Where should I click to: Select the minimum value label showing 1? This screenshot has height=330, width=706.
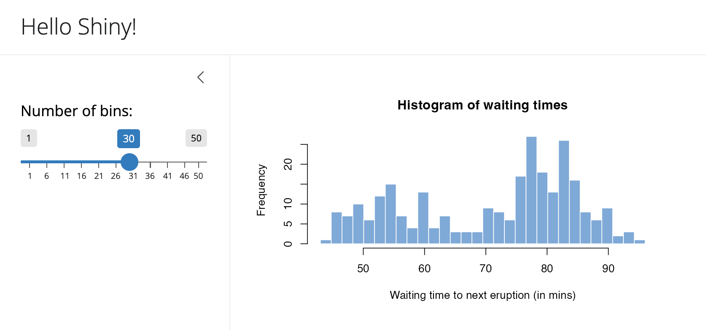pos(28,138)
